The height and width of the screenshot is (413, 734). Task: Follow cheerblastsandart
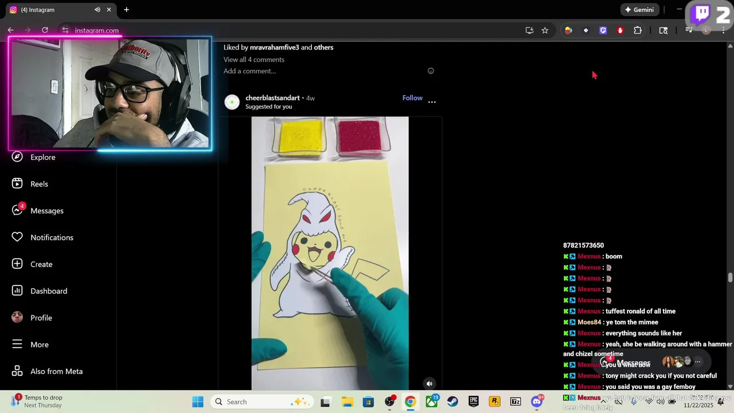tap(412, 98)
